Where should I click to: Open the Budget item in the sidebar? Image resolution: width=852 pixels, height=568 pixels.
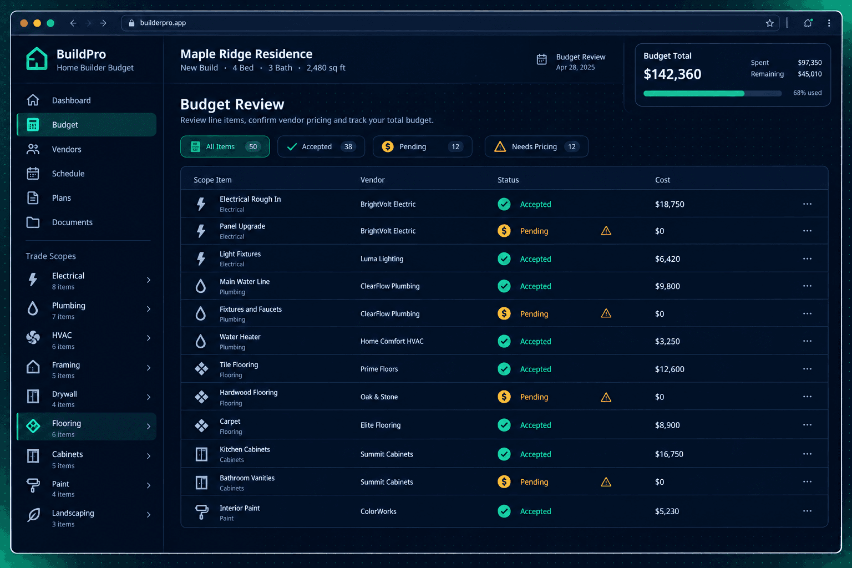(x=87, y=125)
